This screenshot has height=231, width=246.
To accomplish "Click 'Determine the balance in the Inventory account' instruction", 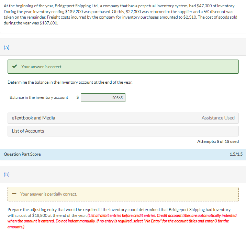I will [70, 82].
